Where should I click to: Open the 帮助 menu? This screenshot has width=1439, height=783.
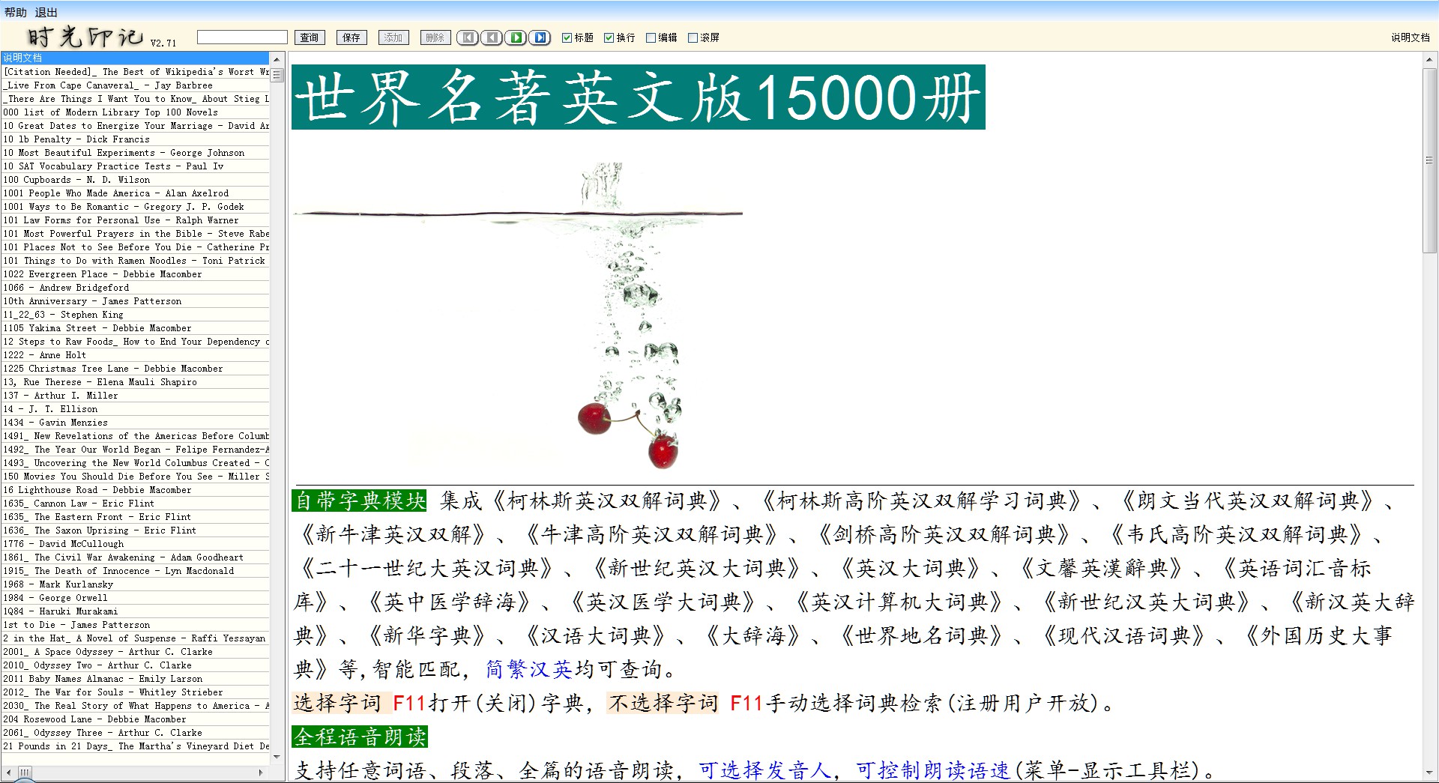[16, 12]
